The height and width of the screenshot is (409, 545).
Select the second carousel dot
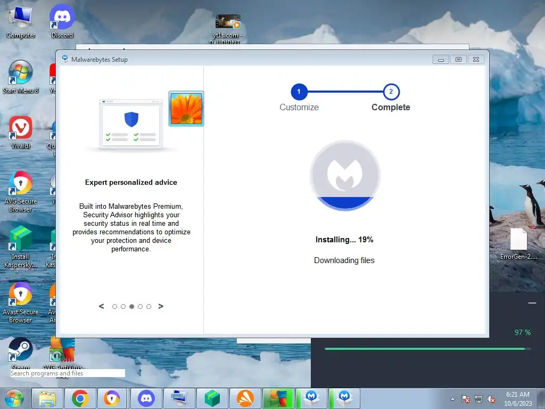[123, 306]
